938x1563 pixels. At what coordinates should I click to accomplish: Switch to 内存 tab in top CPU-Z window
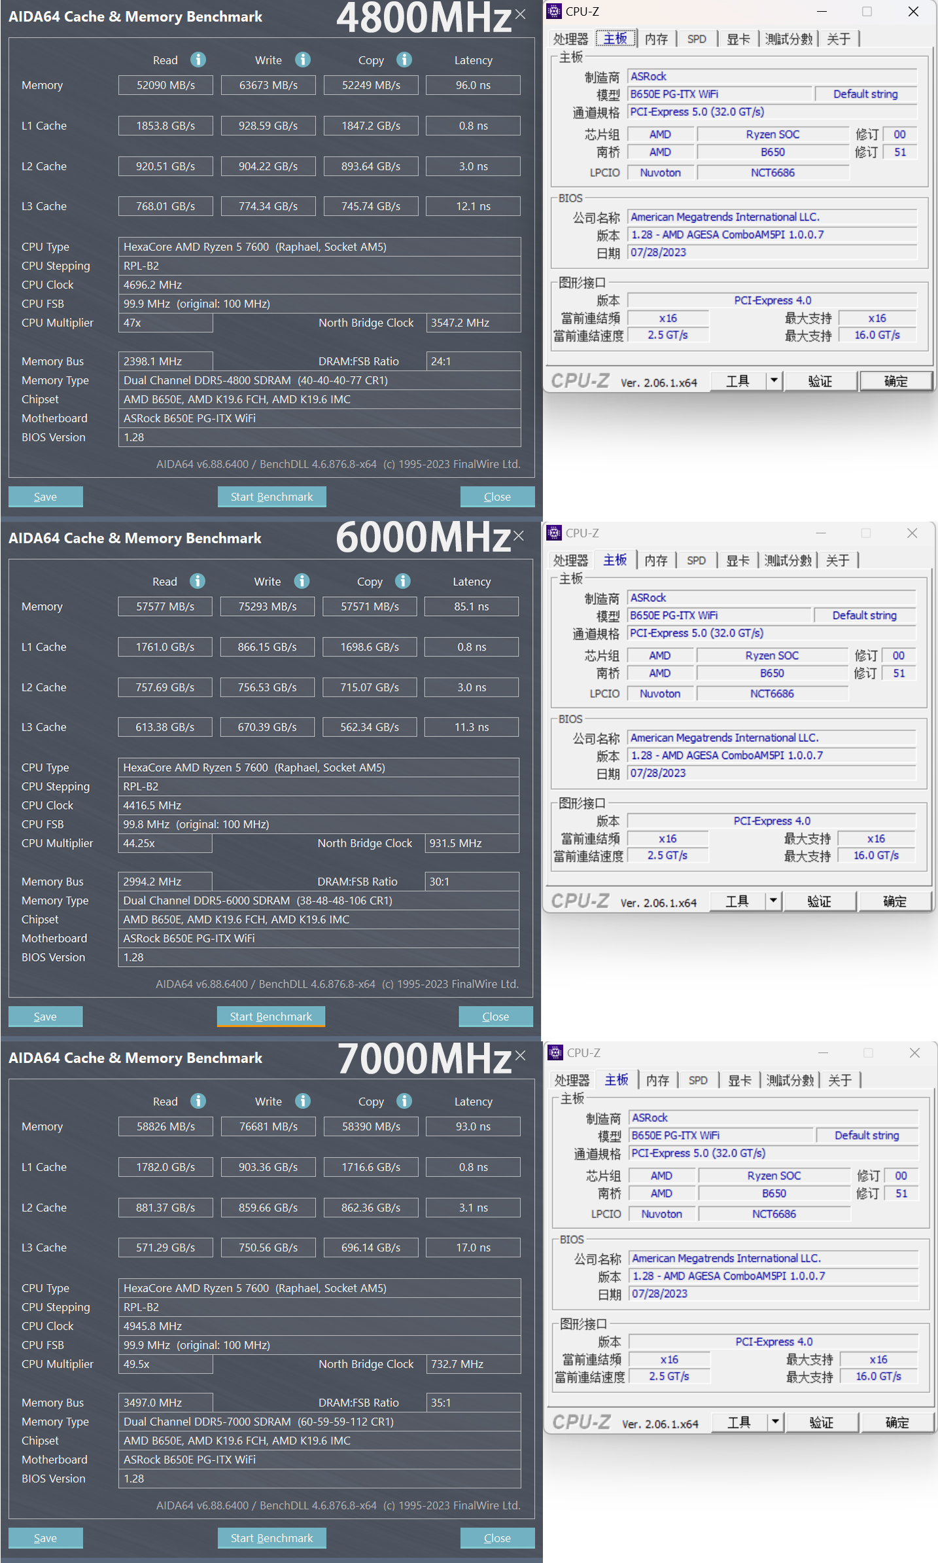click(x=656, y=39)
